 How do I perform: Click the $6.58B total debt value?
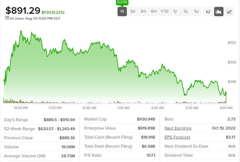click(148, 146)
